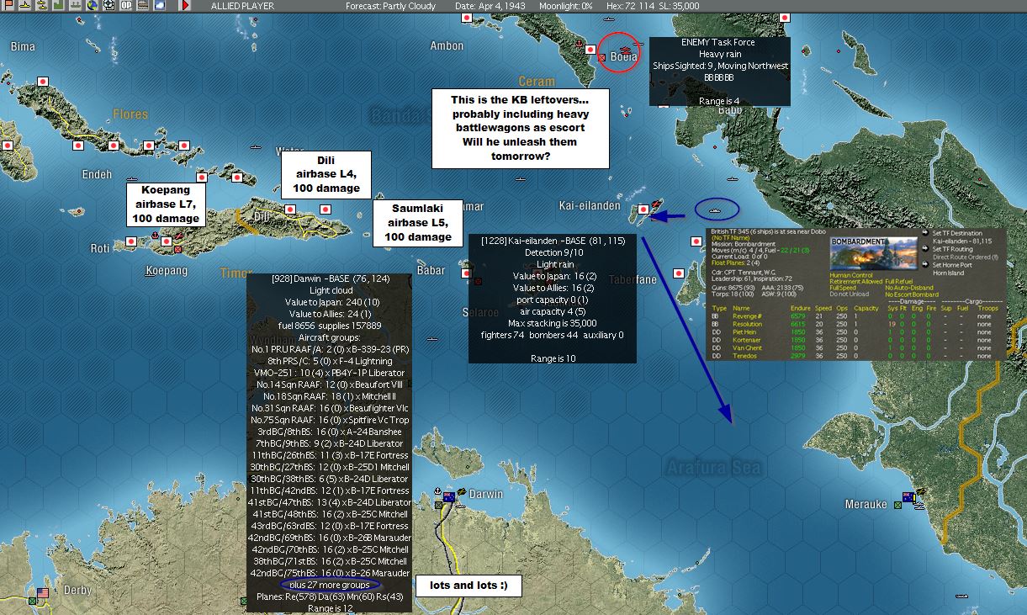Click the Set TF Routing label
Image resolution: width=1027 pixels, height=615 pixels.
(x=953, y=249)
